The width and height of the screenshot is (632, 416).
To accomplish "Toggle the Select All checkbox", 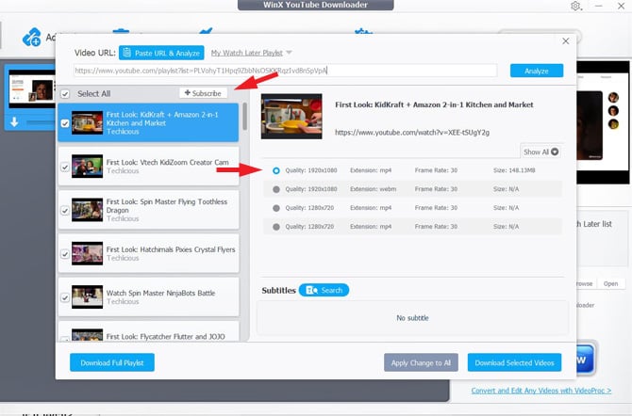I will coord(65,94).
